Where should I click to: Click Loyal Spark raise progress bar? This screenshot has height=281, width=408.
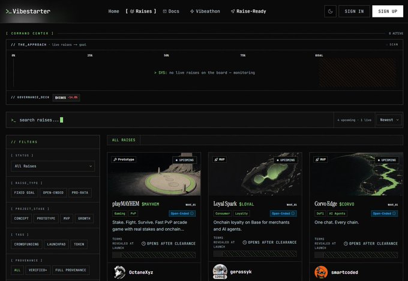[x=255, y=253]
